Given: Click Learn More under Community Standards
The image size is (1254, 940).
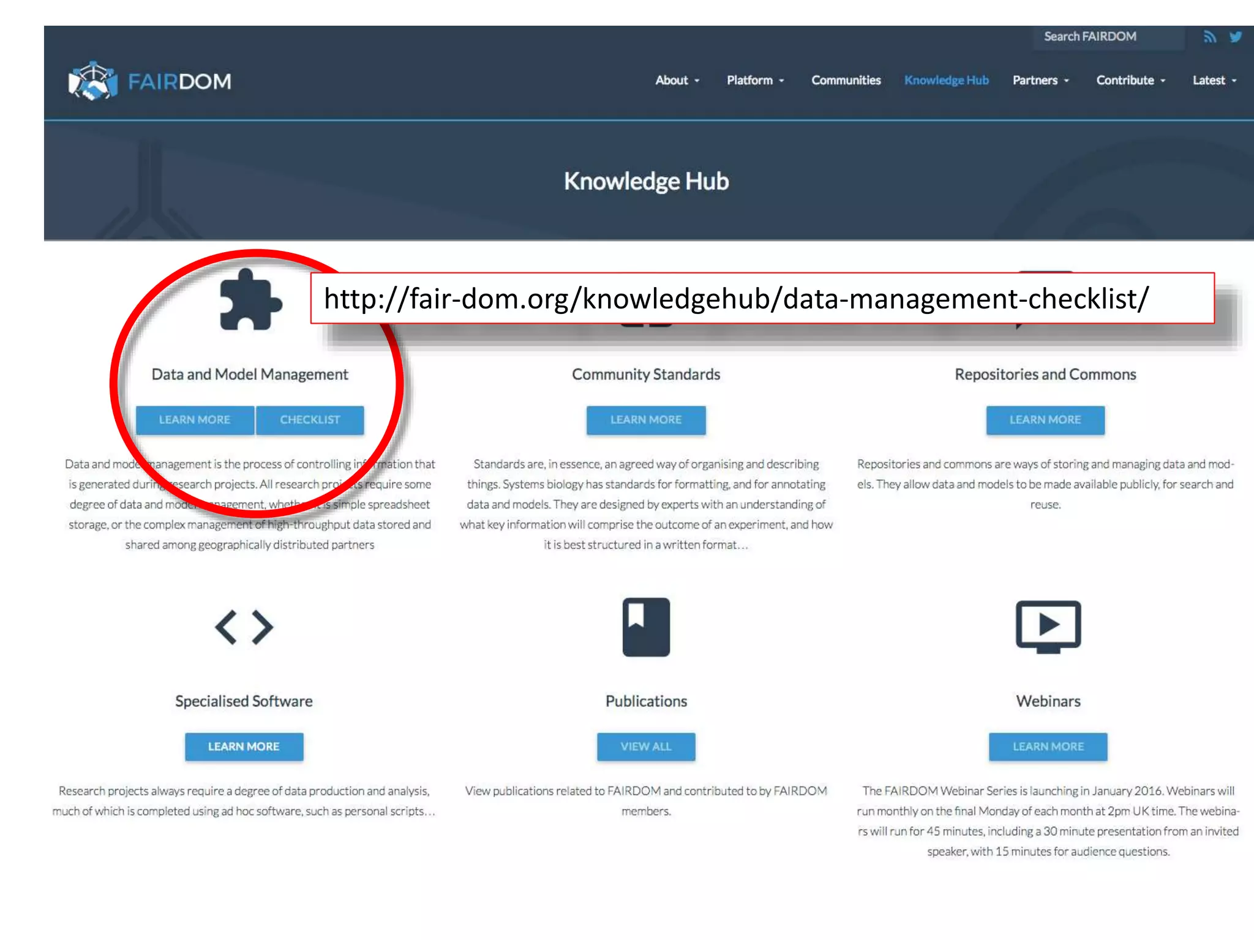Looking at the screenshot, I should coord(646,420).
